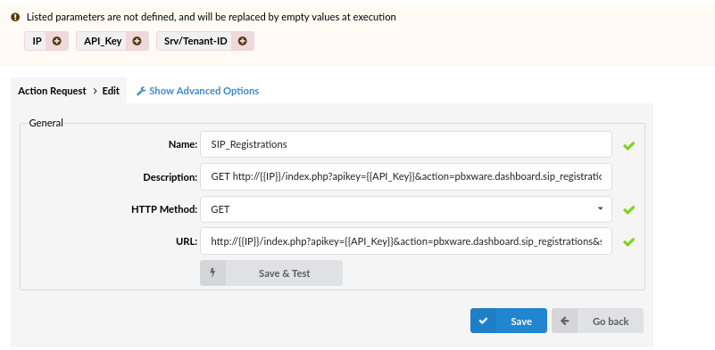This screenshot has height=350, width=715.
Task: Add the API_Key parameter via plus icon
Action: 137,41
